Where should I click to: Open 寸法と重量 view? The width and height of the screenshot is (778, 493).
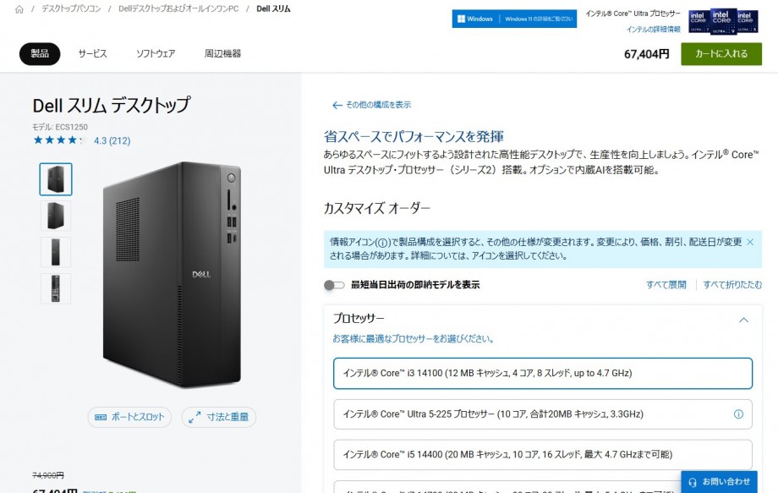(x=219, y=417)
